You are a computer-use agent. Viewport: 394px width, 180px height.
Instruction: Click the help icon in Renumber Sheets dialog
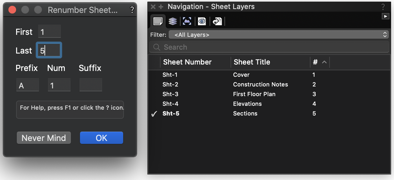pos(132,10)
